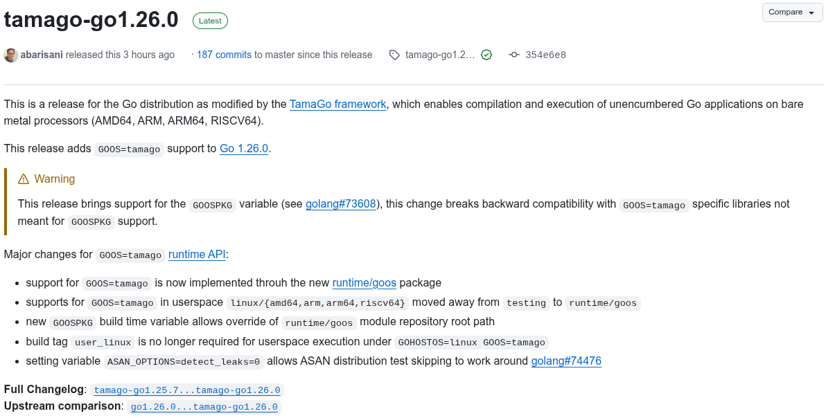Open the go1.26.0...tamago-go1.26.0 upstream comparison link
Image resolution: width=826 pixels, height=418 pixels.
[204, 407]
